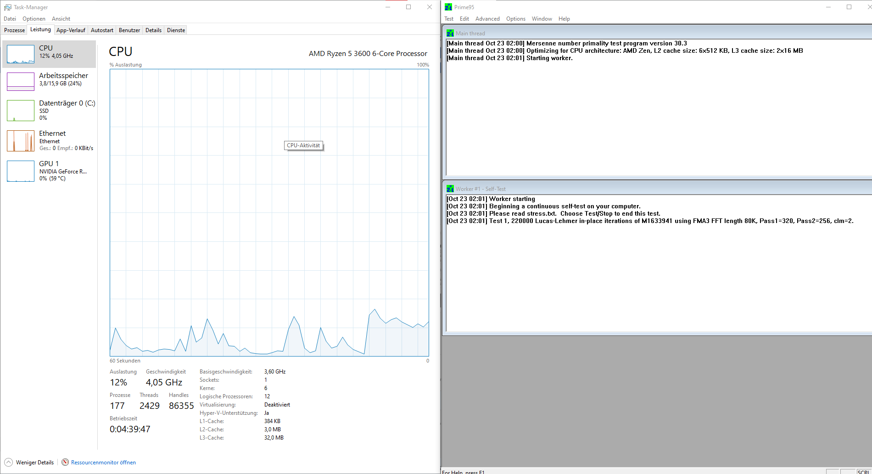The height and width of the screenshot is (474, 872).
Task: Click the Prozesse count 177
Action: (x=117, y=406)
